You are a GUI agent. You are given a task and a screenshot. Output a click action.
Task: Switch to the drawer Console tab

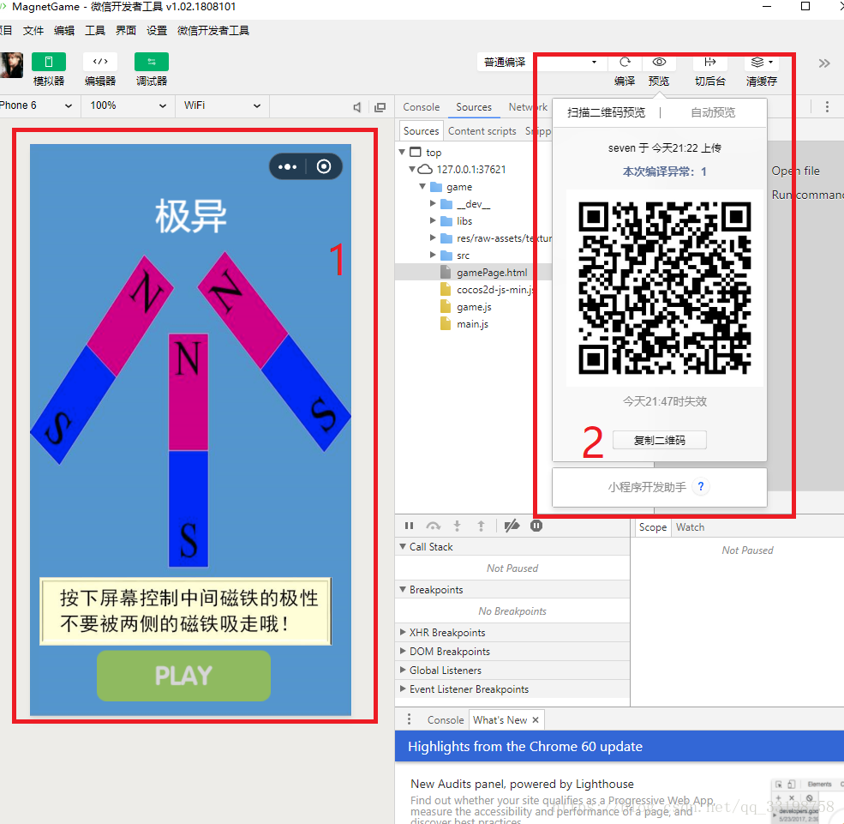(446, 720)
